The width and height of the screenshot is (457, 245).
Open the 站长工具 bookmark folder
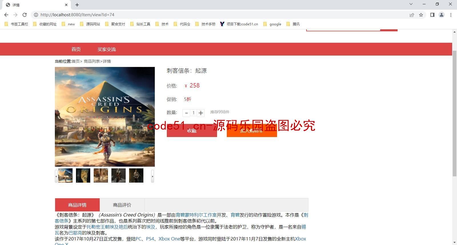[x=140, y=24]
